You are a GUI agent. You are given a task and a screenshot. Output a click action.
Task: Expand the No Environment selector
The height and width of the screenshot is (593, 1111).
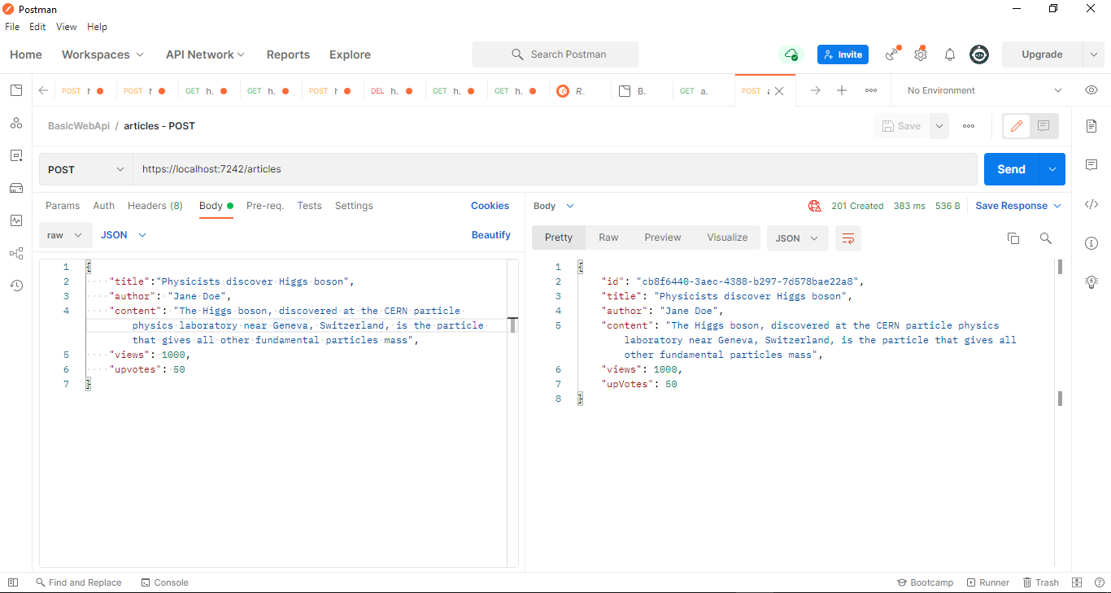point(985,90)
